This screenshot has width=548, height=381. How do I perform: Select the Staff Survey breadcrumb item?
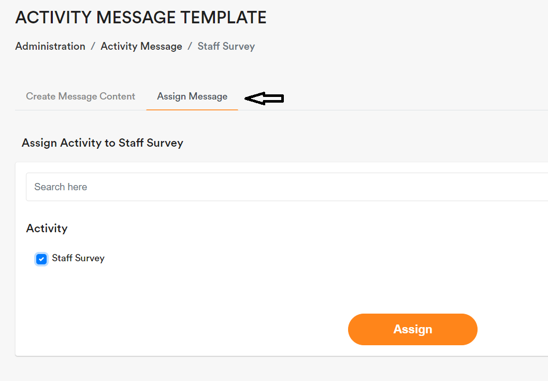tap(226, 46)
